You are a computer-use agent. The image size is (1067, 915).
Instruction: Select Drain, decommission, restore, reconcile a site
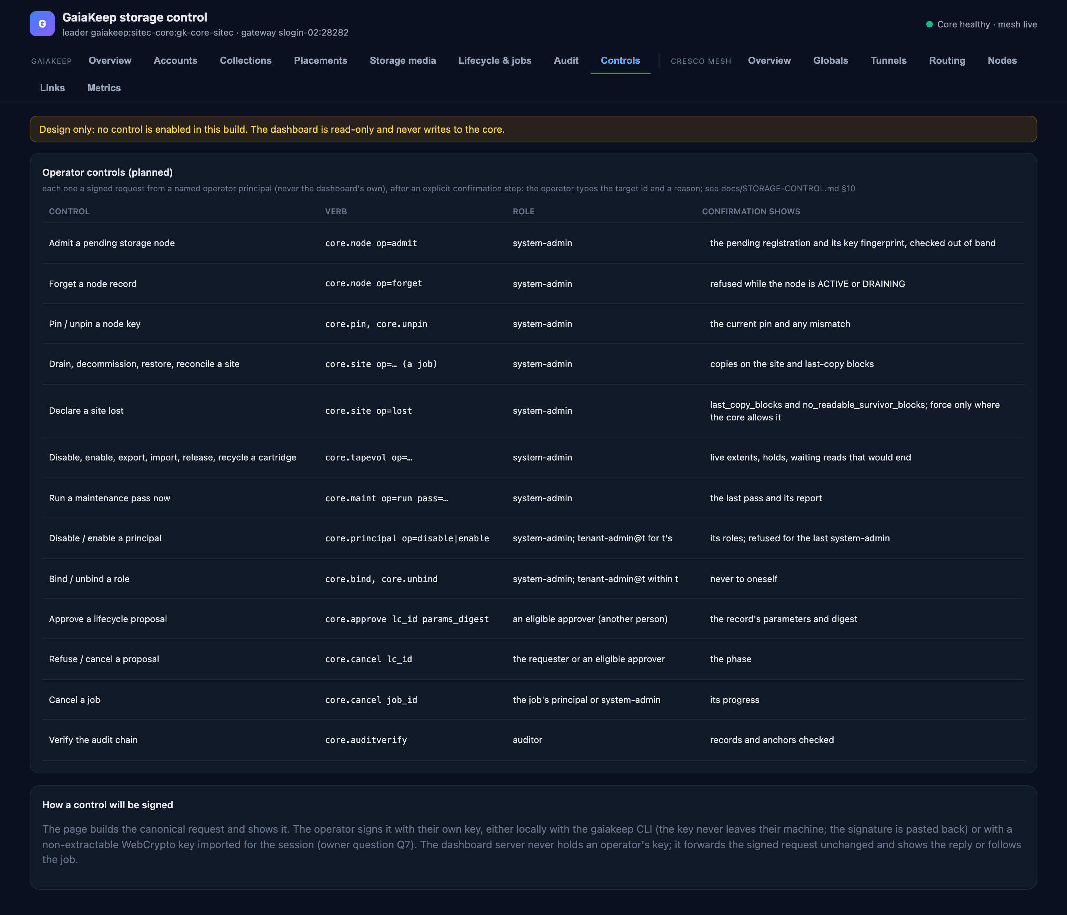coord(533,364)
